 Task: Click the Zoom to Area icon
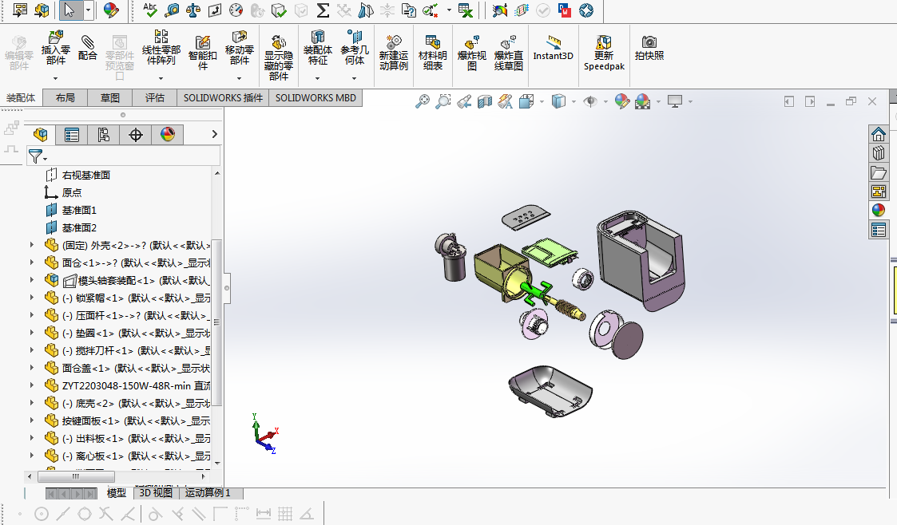(x=443, y=101)
